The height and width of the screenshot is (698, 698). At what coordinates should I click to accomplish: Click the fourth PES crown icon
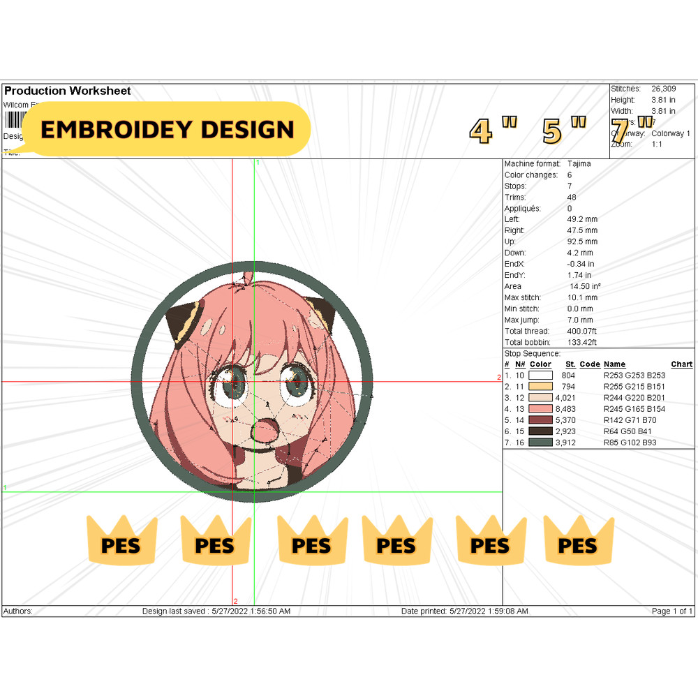(x=396, y=543)
